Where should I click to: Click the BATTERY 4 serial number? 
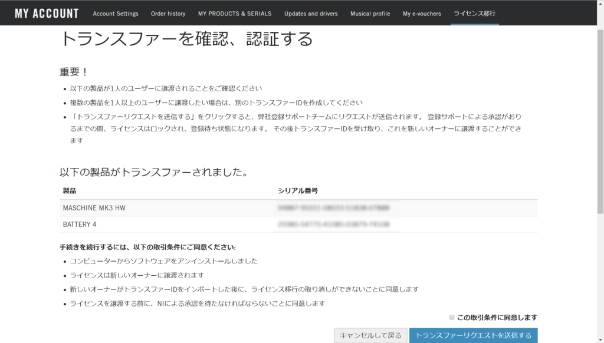tap(334, 225)
